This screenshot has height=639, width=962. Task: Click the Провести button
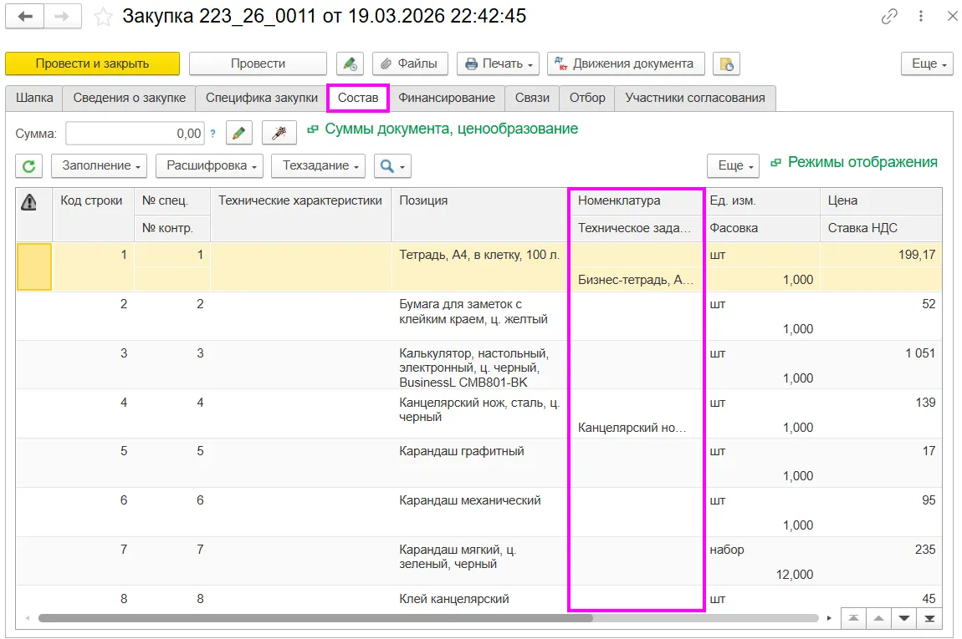[x=258, y=63]
